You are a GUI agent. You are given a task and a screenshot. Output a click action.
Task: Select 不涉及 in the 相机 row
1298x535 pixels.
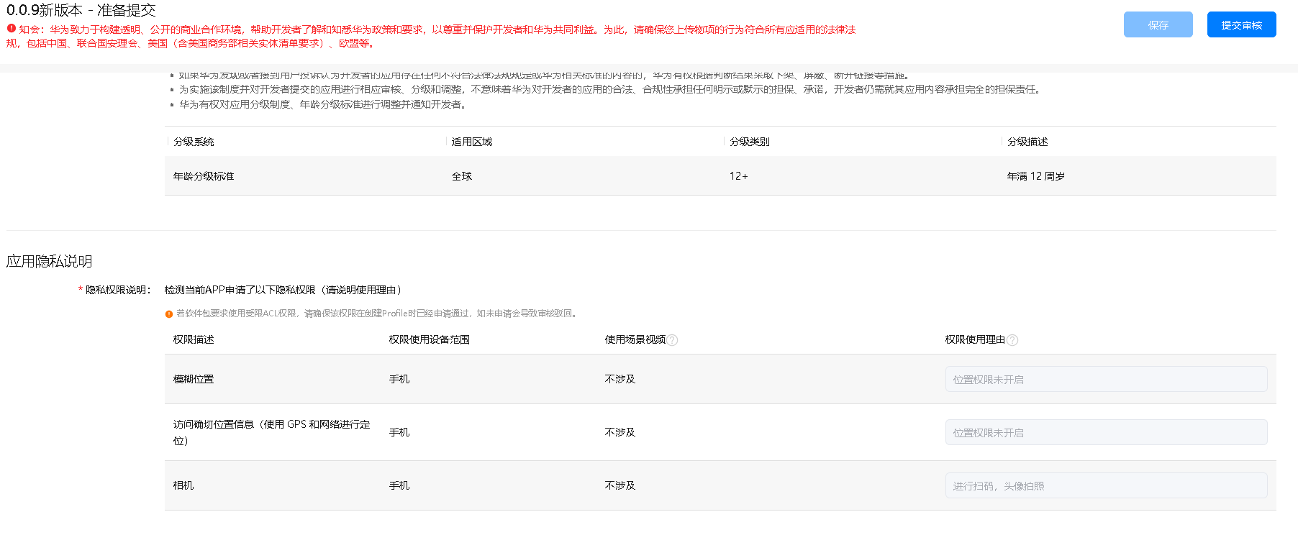(620, 485)
